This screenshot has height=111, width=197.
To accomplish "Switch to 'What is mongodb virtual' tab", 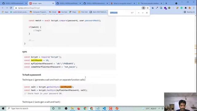I will 123,3.
